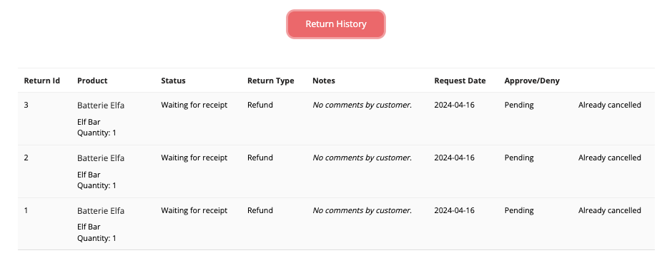Click Waiting for receipt in return 2 row
Image resolution: width=667 pixels, height=263 pixels.
pyautogui.click(x=194, y=158)
